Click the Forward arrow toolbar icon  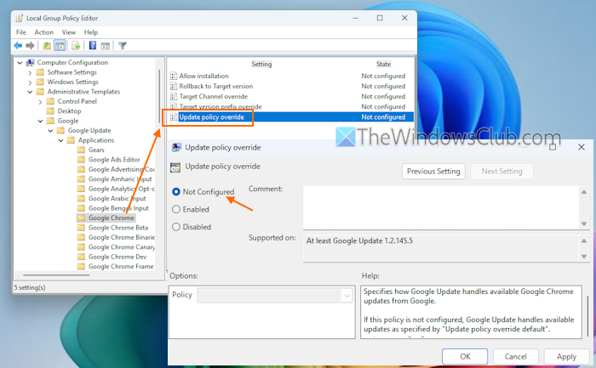click(x=31, y=46)
